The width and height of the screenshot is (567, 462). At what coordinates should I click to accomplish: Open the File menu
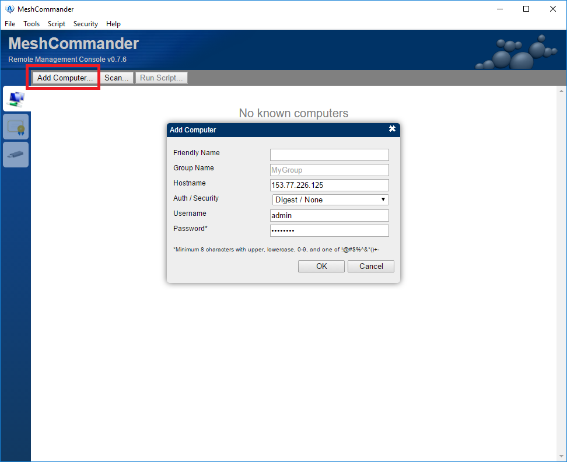click(10, 24)
